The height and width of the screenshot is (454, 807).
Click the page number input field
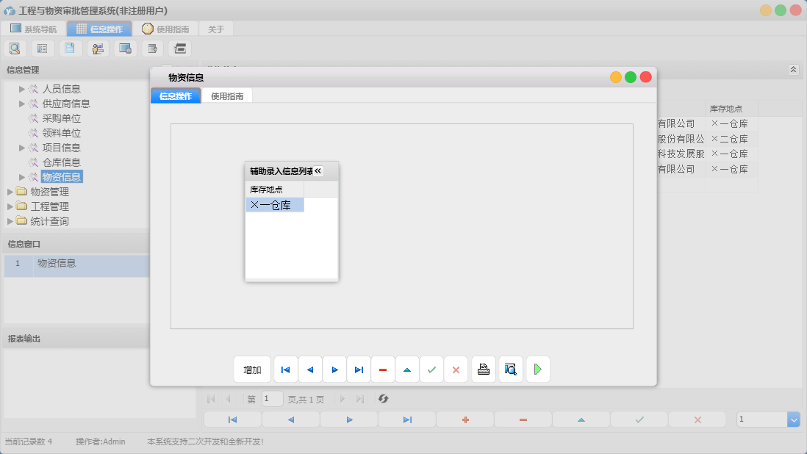[x=272, y=399]
